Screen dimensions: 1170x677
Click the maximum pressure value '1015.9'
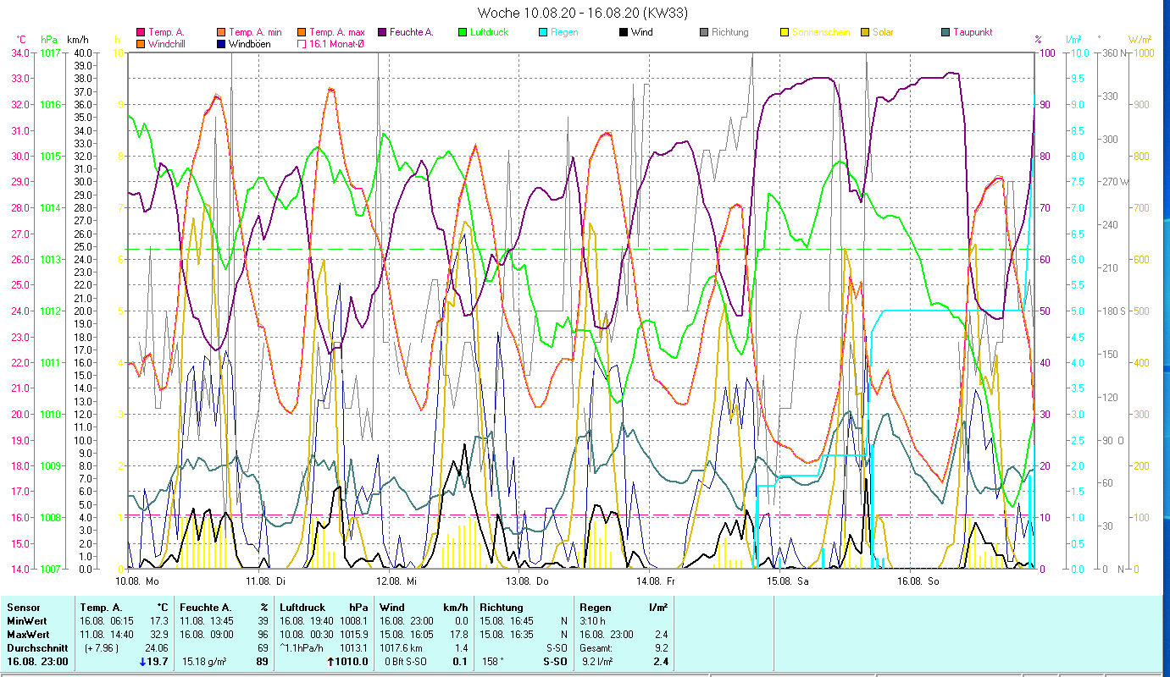point(354,635)
